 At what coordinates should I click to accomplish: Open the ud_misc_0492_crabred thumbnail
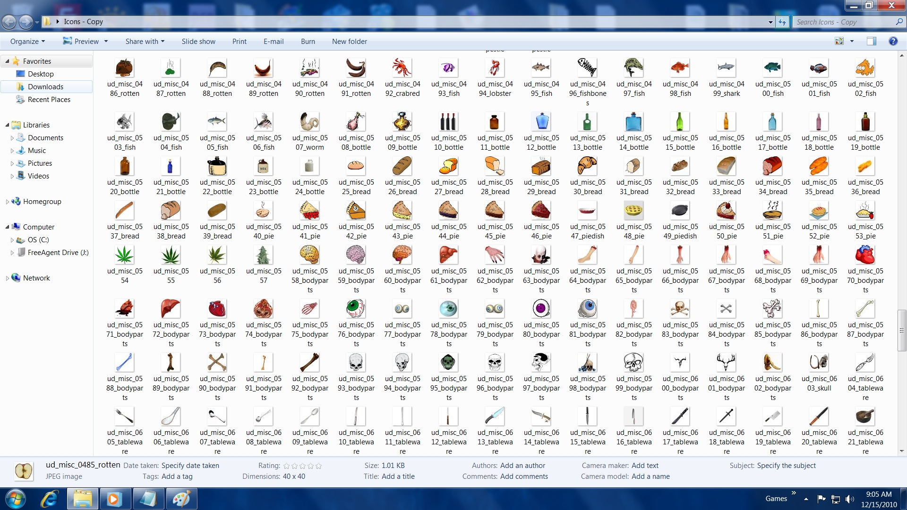pyautogui.click(x=402, y=68)
